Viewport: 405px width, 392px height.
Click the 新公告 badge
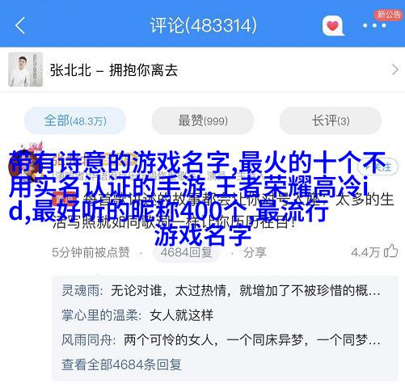tap(388, 14)
